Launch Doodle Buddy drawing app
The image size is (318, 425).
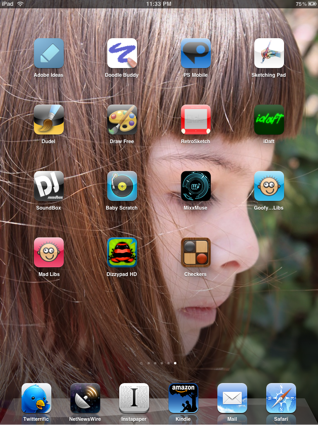click(x=122, y=54)
